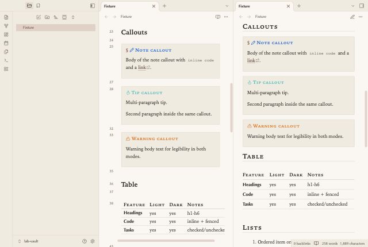Click Fixture breadcrumb title in right pane
The image size is (368, 247).
[260, 17]
